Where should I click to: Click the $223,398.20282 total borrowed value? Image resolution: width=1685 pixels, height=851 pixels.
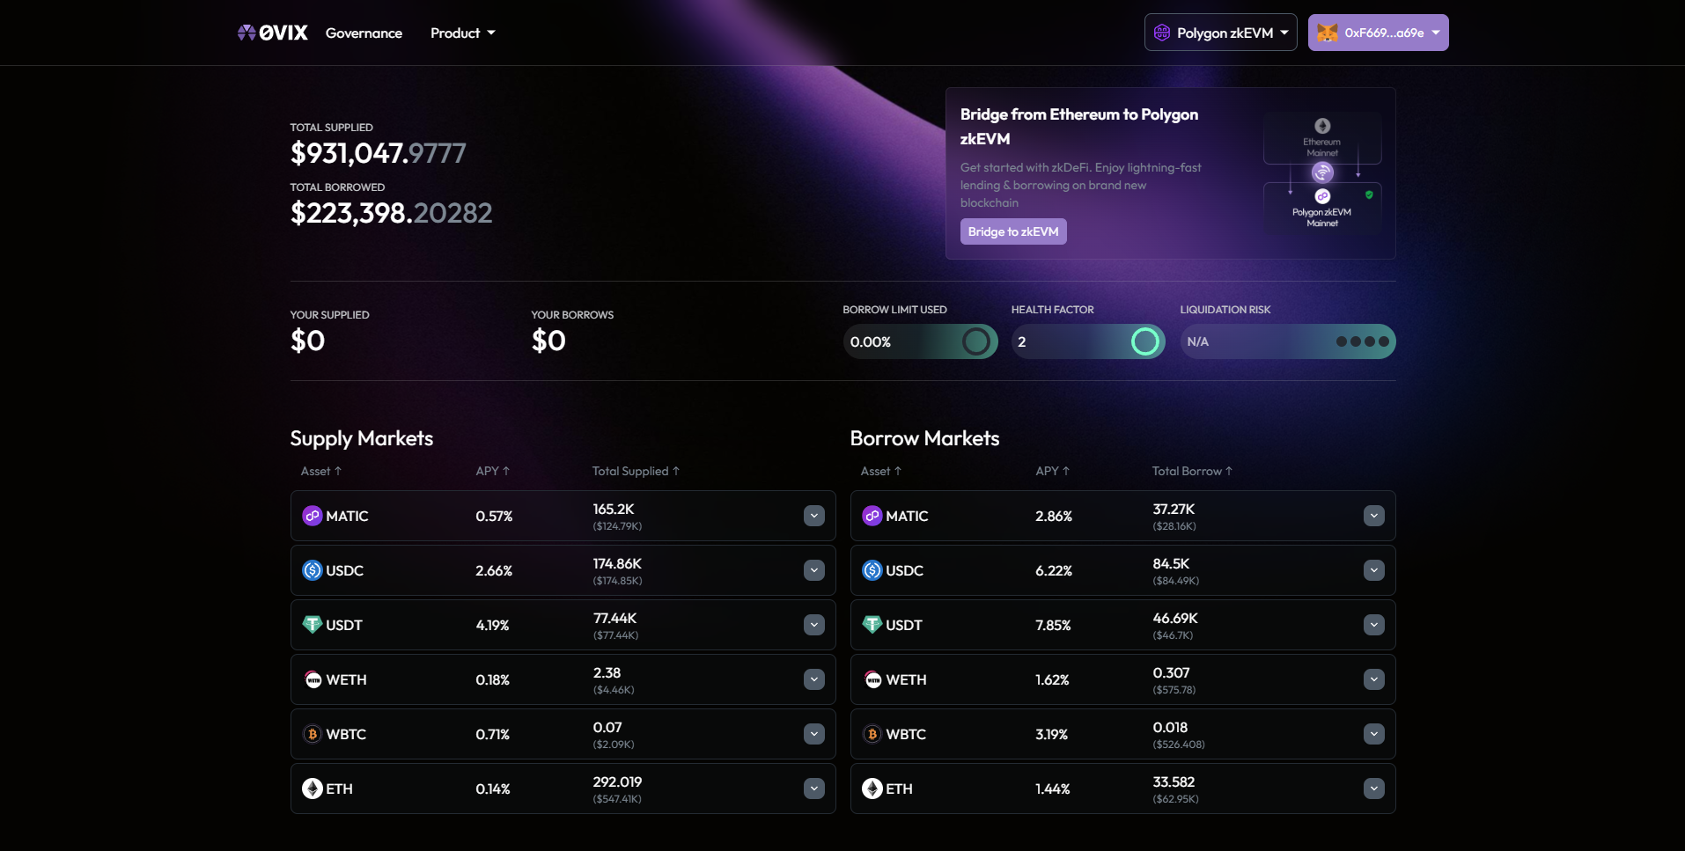[392, 213]
